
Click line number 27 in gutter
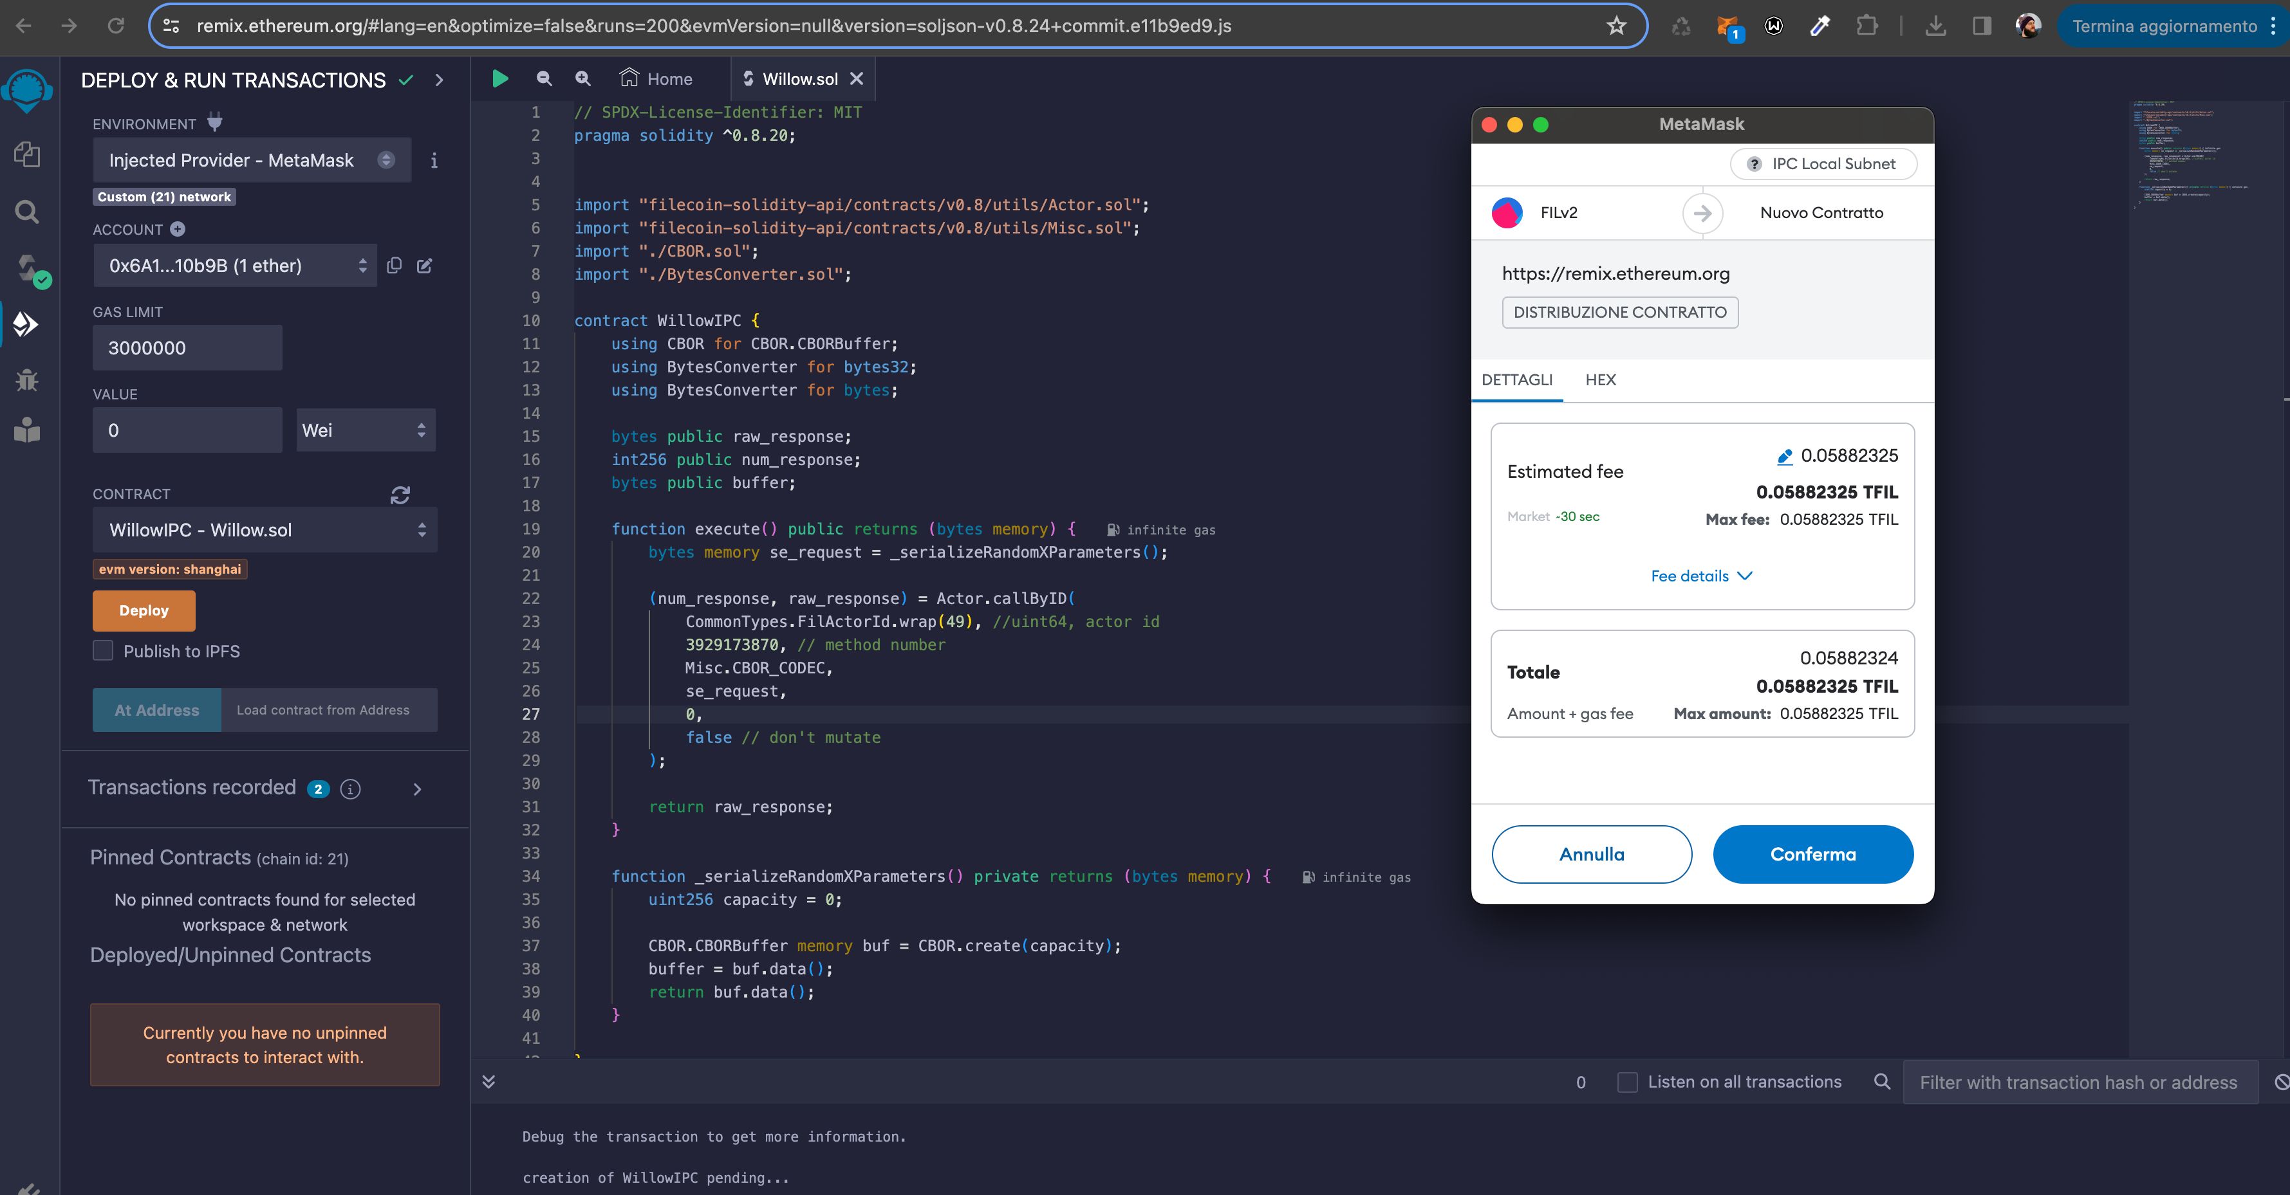[531, 715]
